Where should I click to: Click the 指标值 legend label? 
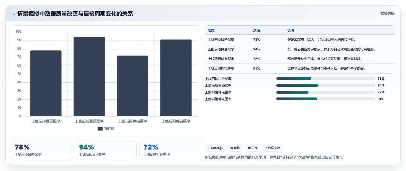109,129
